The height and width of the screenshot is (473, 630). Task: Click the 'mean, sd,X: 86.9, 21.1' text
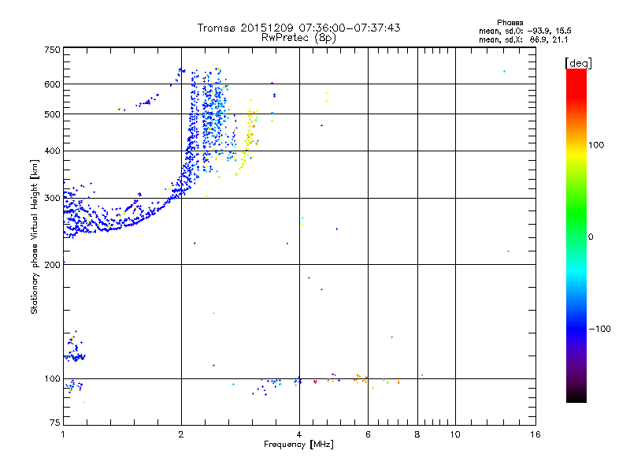523,39
